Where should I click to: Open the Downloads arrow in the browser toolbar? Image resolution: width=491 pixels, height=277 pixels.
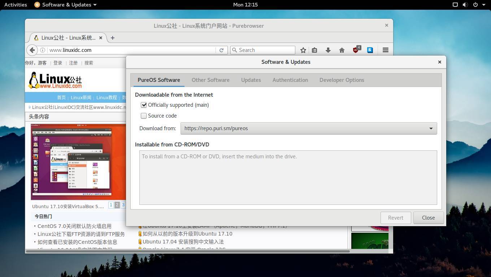click(328, 50)
